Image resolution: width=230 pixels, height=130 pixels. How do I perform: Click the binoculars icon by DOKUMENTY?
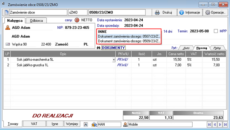tap(98, 48)
